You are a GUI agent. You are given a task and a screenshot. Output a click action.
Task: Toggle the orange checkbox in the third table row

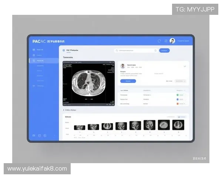click(x=178, y=104)
